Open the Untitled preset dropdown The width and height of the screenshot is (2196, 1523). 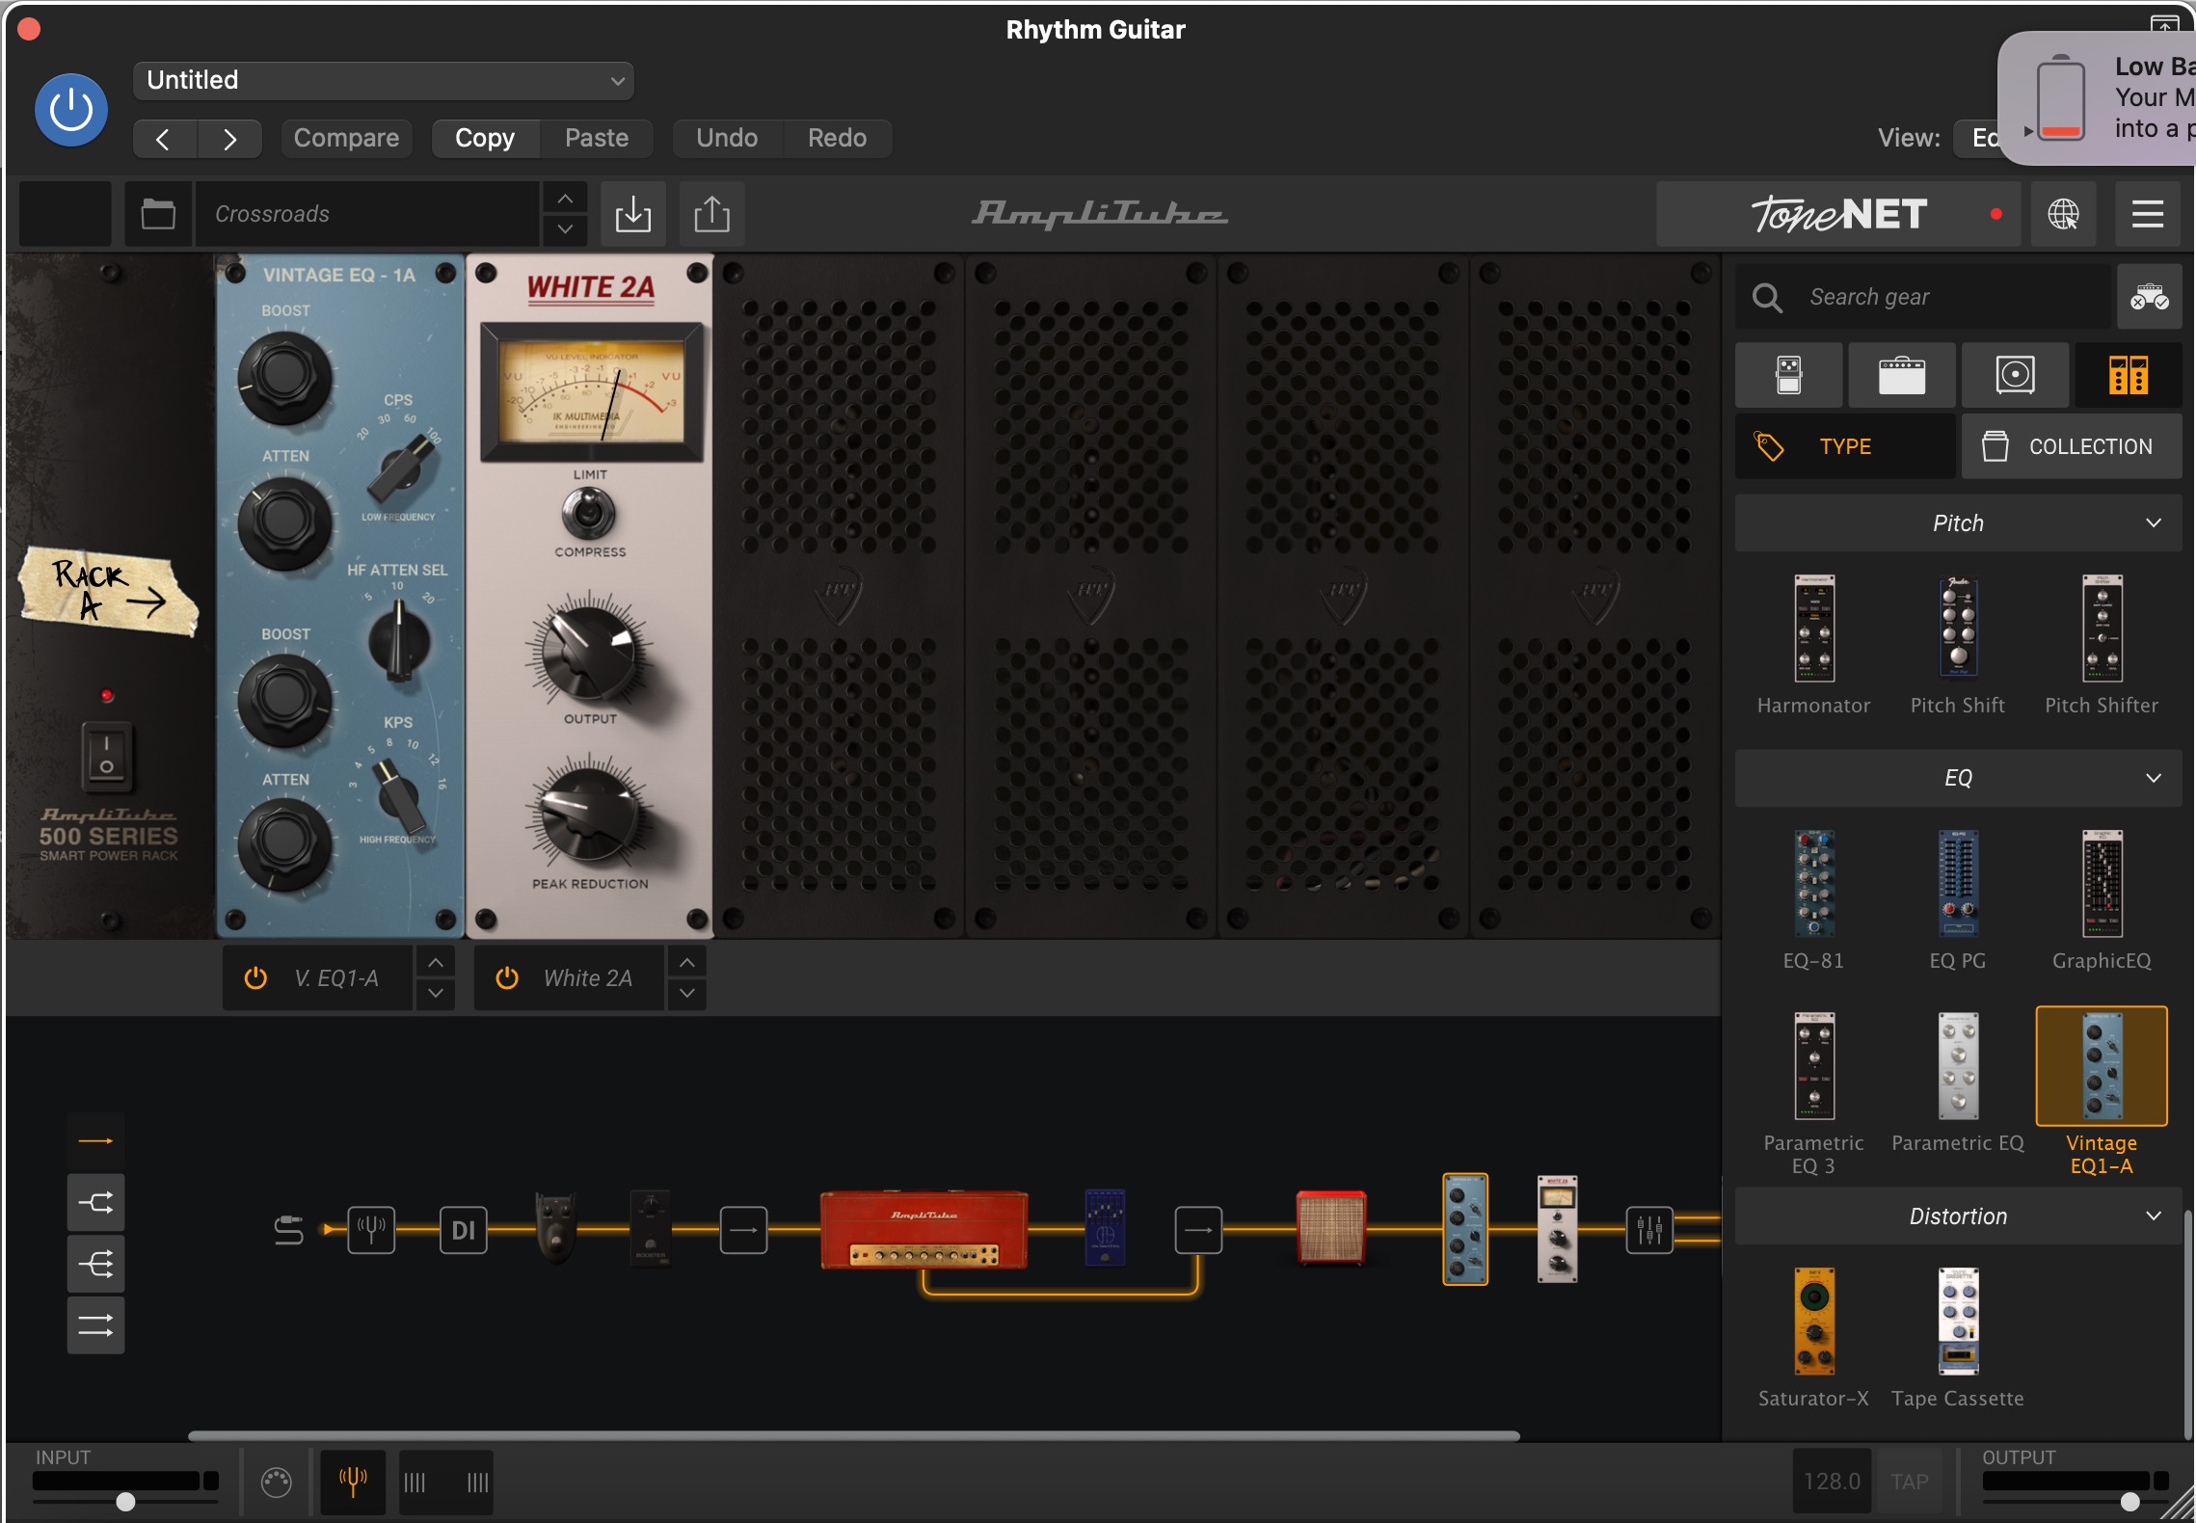pyautogui.click(x=384, y=80)
